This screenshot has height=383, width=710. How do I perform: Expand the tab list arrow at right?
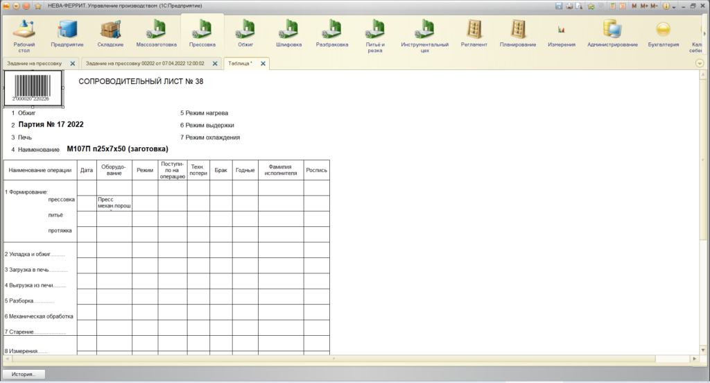[700, 63]
